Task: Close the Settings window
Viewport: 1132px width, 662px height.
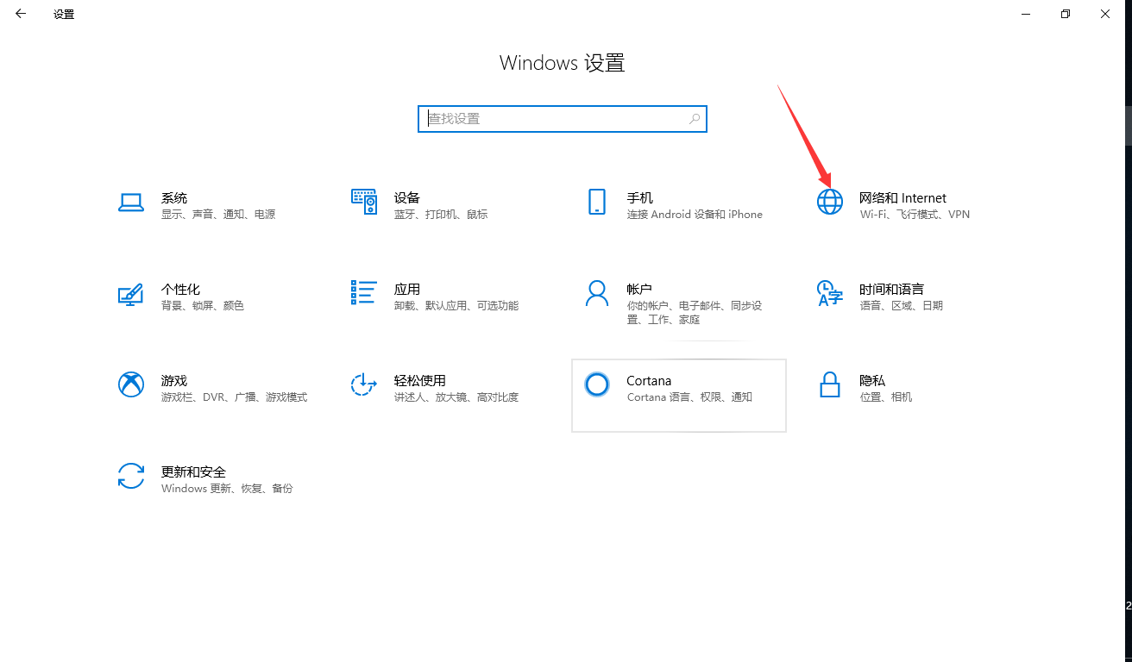Action: tap(1105, 14)
